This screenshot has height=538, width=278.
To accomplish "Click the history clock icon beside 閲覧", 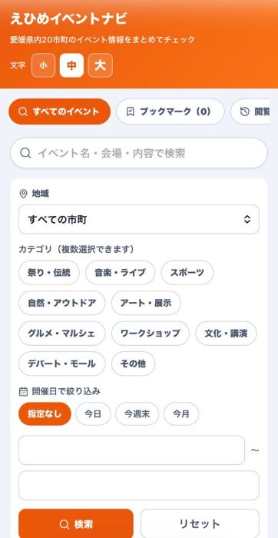I will pyautogui.click(x=244, y=111).
